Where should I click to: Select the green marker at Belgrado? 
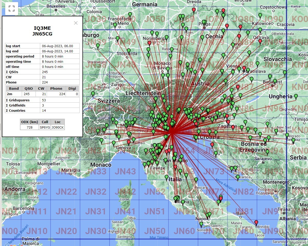click(293, 141)
